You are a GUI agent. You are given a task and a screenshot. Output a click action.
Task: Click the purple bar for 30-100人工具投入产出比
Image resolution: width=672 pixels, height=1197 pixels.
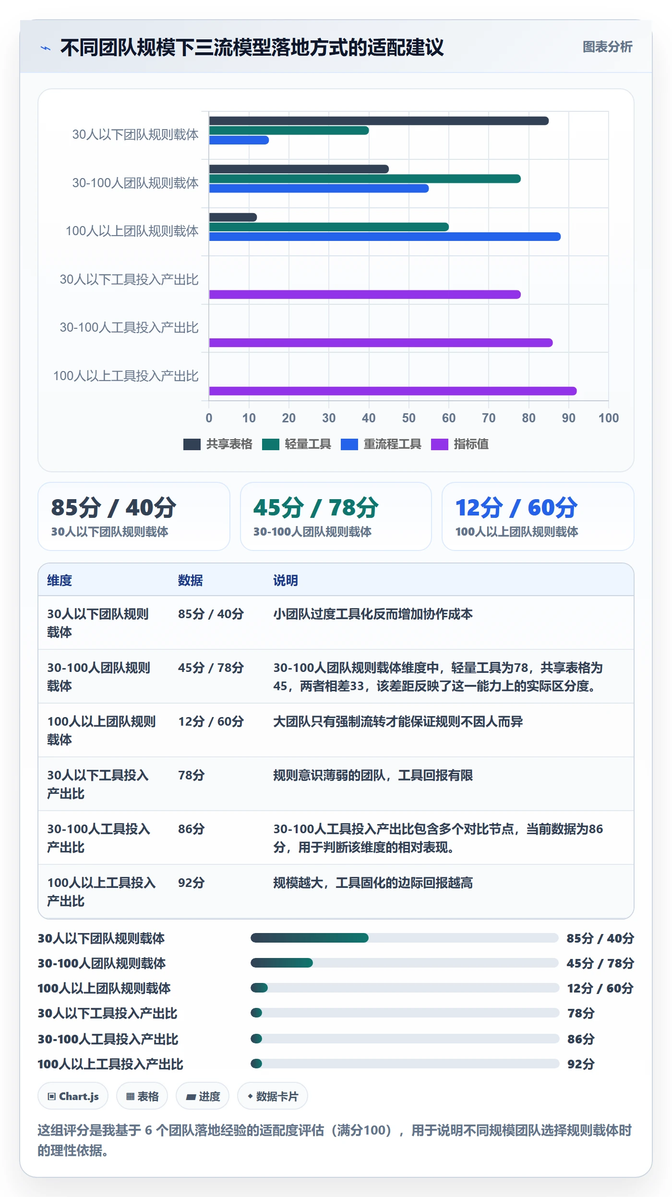(x=381, y=343)
